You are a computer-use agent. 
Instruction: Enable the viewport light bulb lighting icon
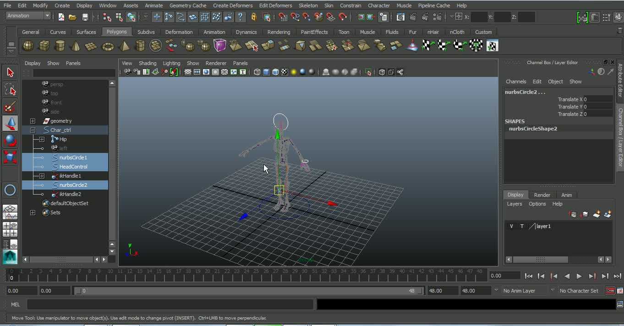tap(294, 72)
